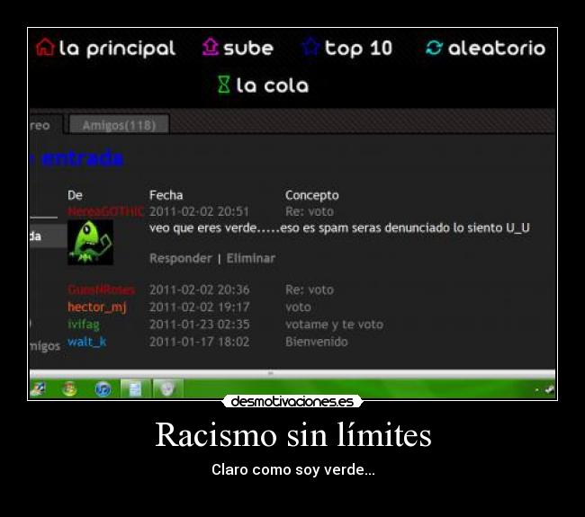Click Responder to reply to message

pos(181,258)
